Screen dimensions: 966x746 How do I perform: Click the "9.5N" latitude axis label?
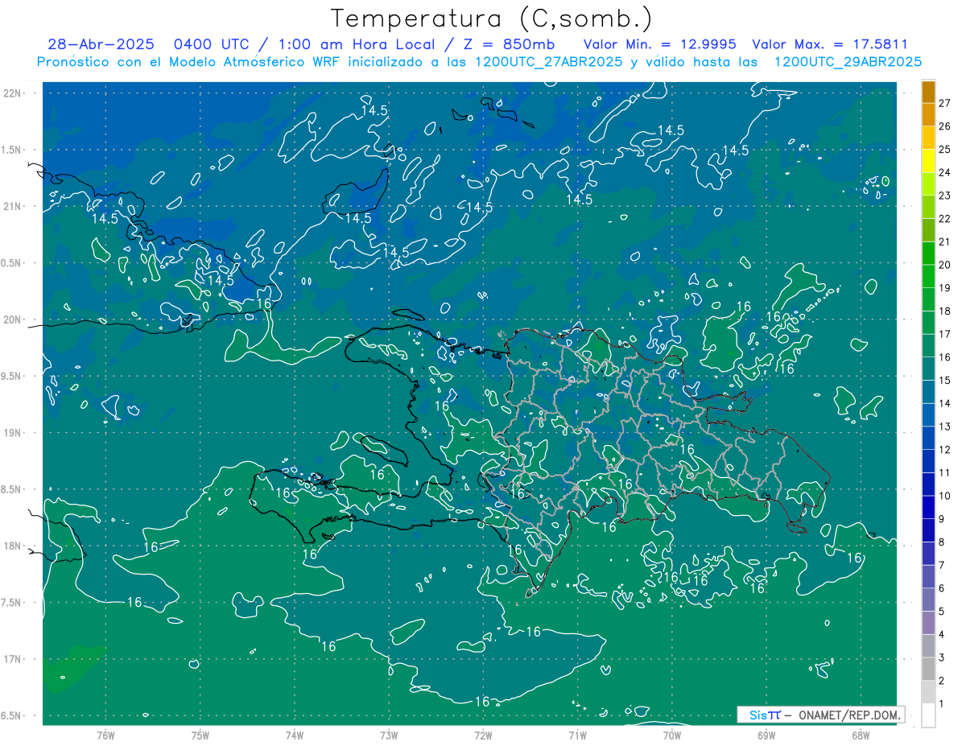(11, 376)
